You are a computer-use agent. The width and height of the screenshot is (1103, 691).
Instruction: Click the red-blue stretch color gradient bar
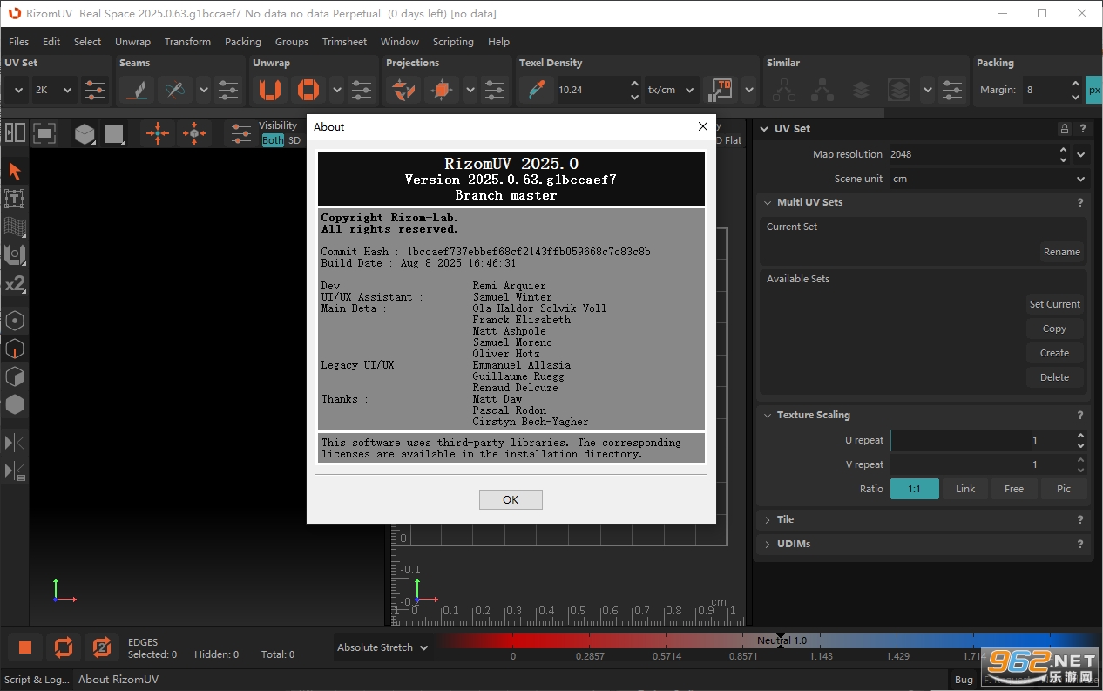coord(770,640)
